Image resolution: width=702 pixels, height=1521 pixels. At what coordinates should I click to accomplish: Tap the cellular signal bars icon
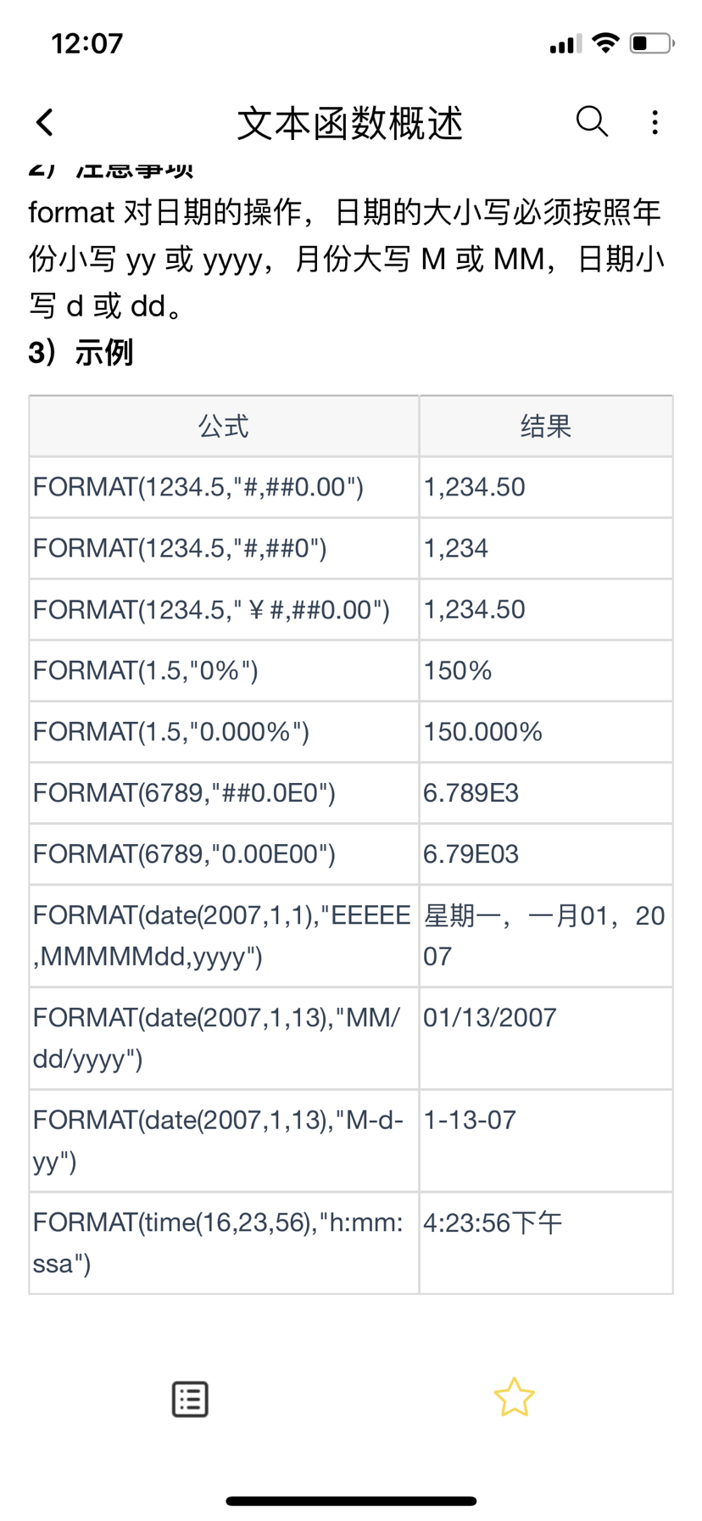(x=565, y=43)
